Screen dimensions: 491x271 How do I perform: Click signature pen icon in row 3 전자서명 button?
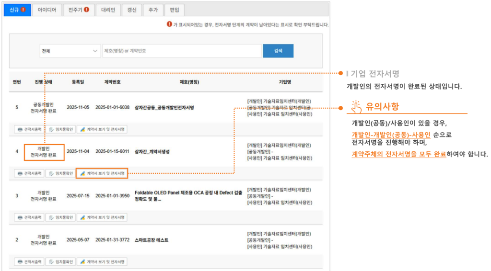point(82,217)
